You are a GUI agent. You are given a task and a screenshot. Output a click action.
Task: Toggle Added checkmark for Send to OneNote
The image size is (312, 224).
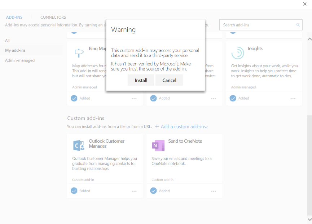[x=153, y=191]
